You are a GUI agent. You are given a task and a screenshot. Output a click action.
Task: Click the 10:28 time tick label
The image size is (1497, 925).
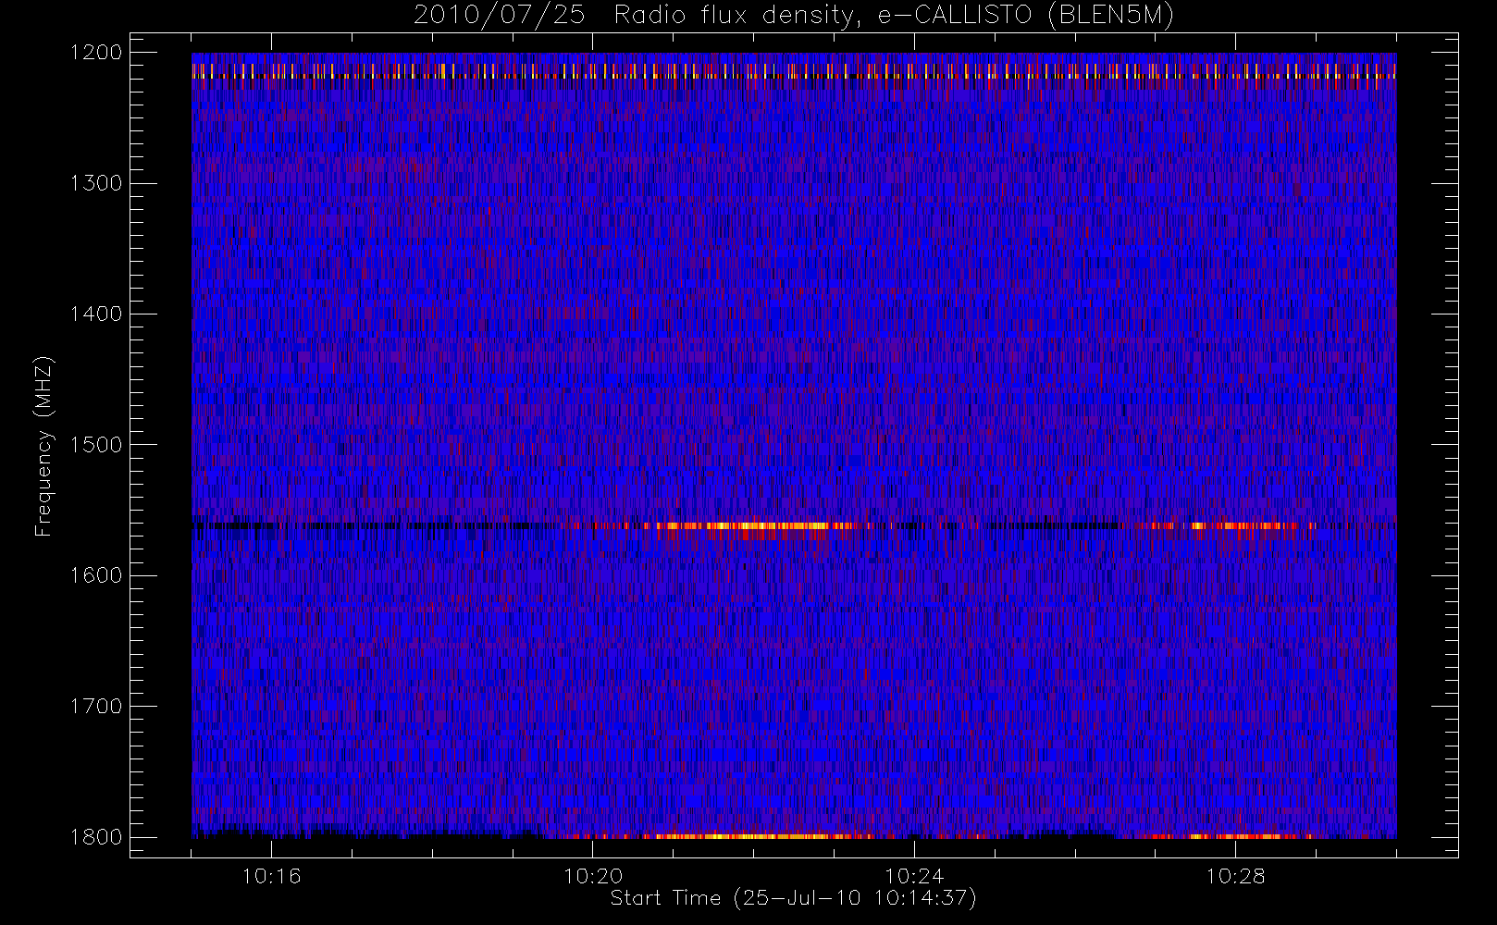(1236, 876)
